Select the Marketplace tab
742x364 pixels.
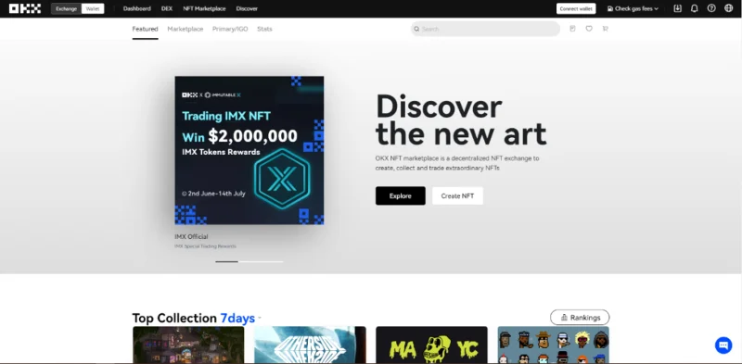pos(185,29)
